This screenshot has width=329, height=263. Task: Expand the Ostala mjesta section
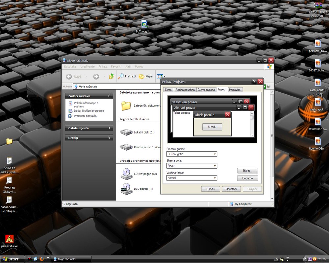(110, 128)
